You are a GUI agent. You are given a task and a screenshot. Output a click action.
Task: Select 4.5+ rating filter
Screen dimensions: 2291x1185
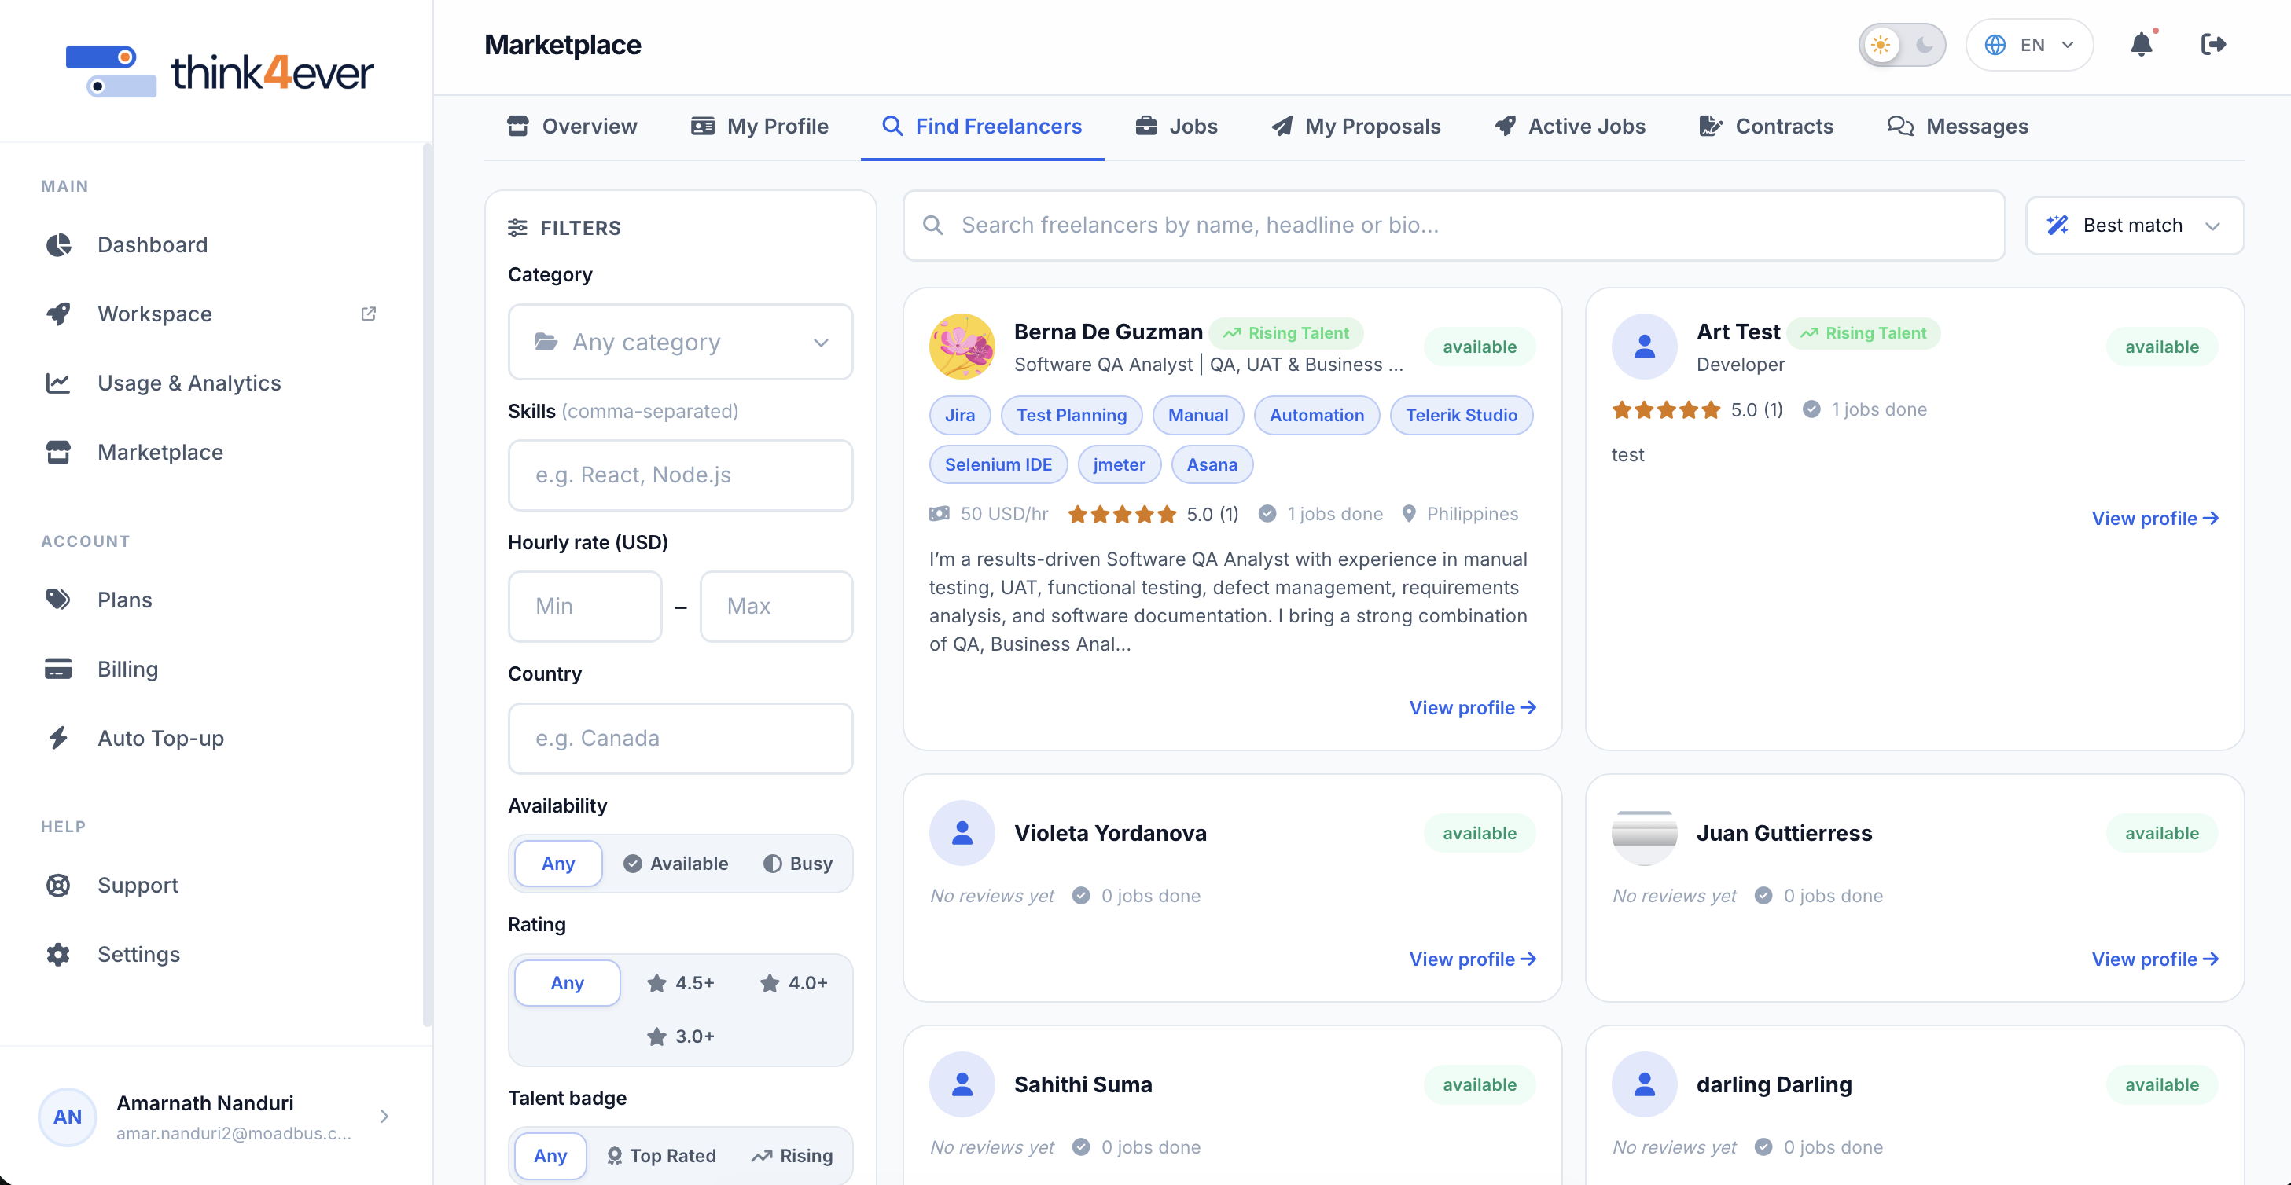(680, 983)
